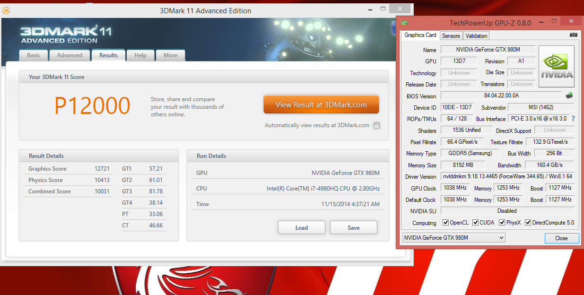584x295 pixels.
Task: Click the GT1 result 57.21
Action: [x=156, y=169]
